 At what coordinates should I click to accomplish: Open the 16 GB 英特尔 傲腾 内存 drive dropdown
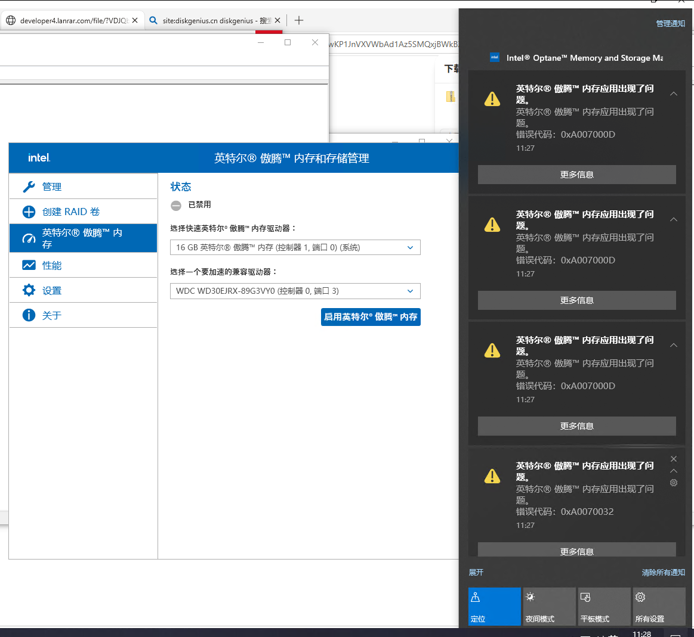pos(295,247)
